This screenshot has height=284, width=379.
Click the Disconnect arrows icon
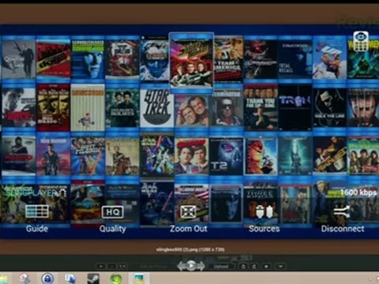341,211
